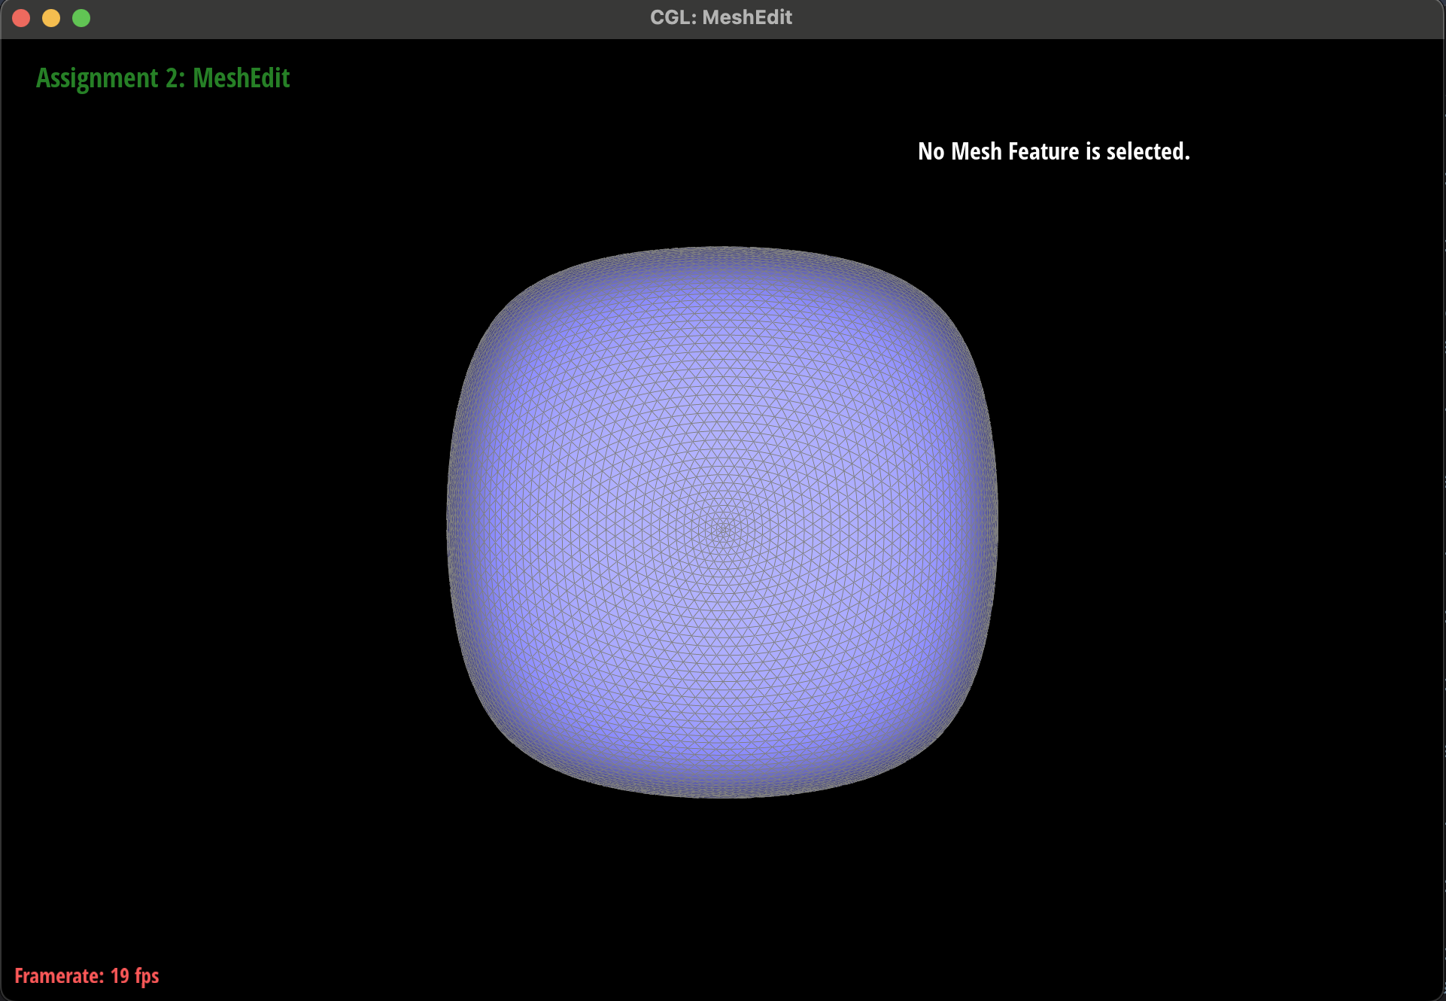Click the green fullscreen window button
The image size is (1446, 1001).
pos(81,18)
